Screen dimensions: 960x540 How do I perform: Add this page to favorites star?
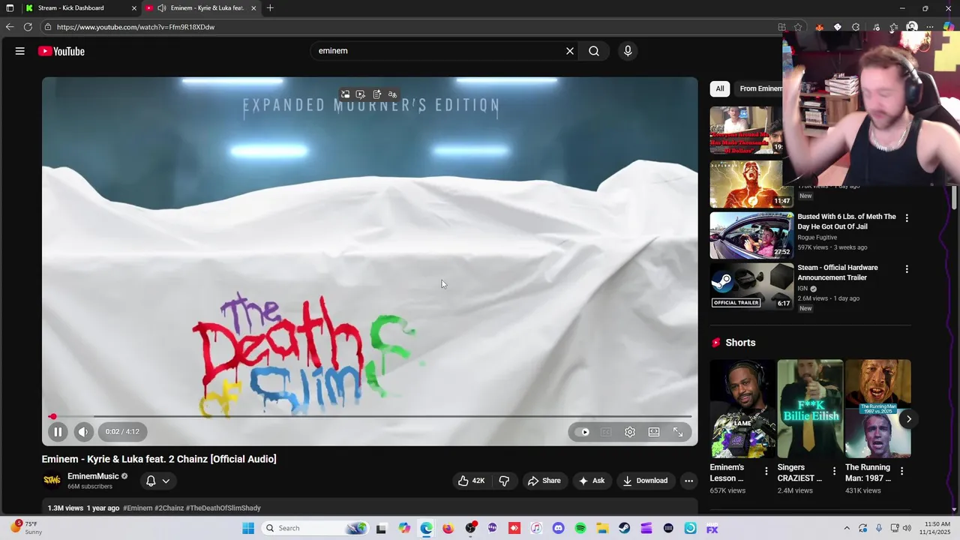pyautogui.click(x=798, y=27)
